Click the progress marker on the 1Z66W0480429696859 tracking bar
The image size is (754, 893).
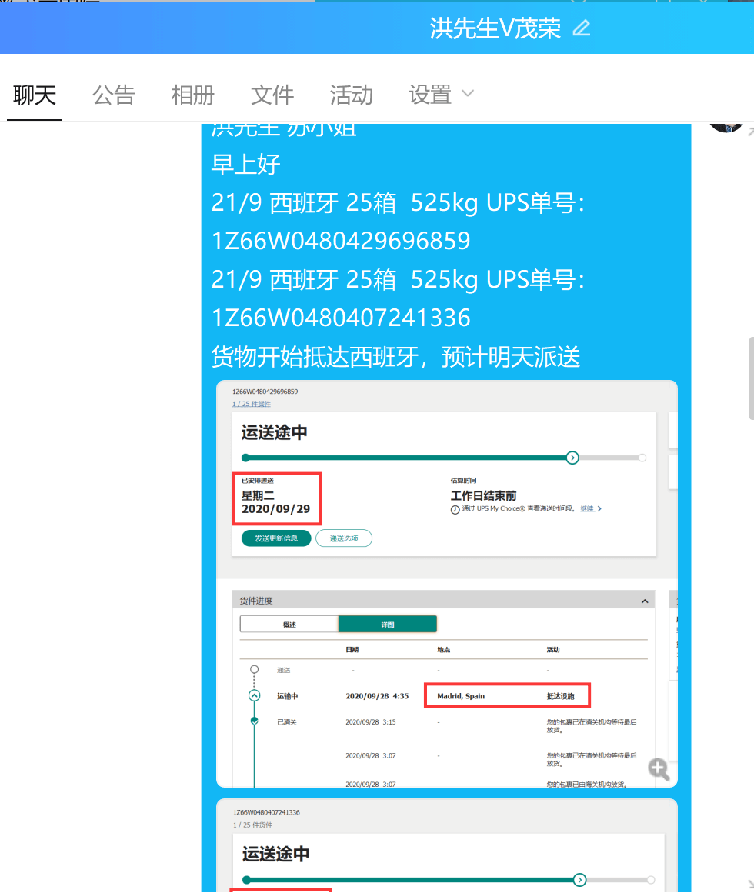coord(572,458)
